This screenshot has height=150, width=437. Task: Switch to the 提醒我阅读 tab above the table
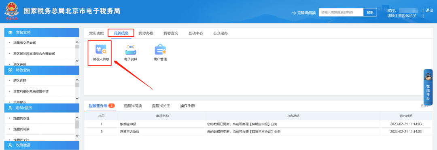[x=133, y=106]
